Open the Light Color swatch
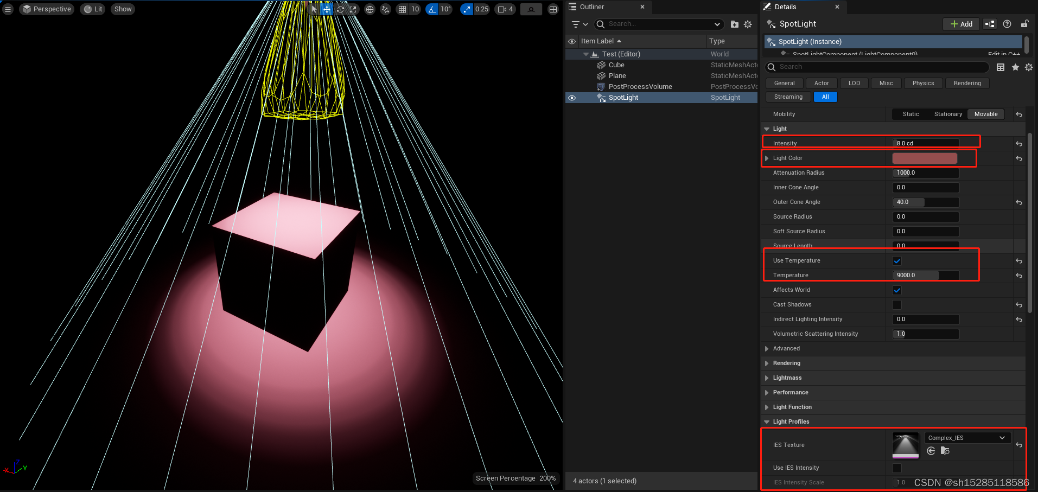The image size is (1038, 492). [924, 158]
